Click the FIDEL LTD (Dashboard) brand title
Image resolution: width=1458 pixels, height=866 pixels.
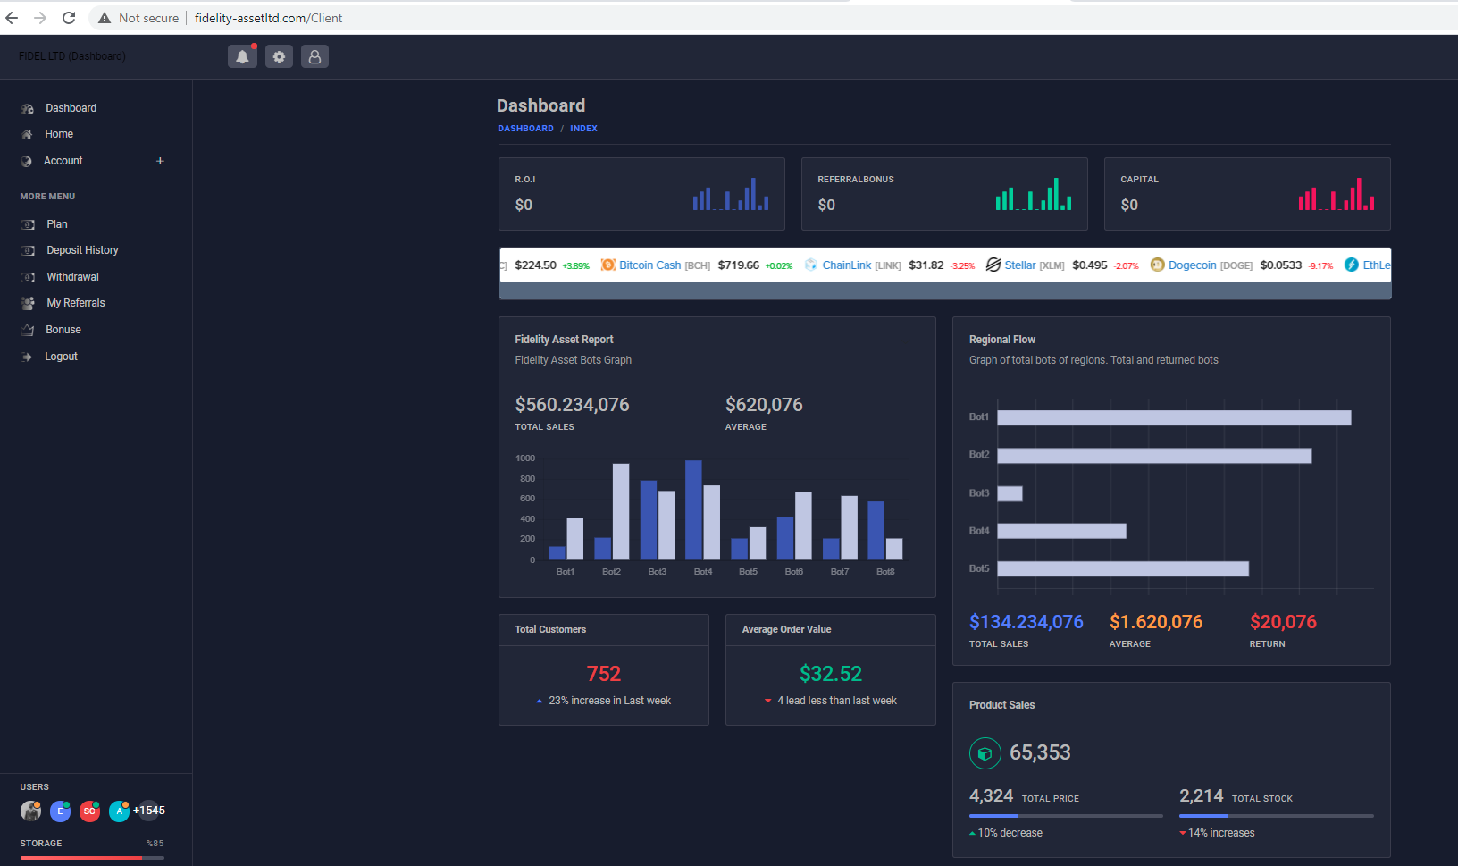[72, 56]
